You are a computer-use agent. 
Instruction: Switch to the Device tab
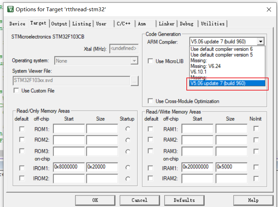click(x=17, y=24)
